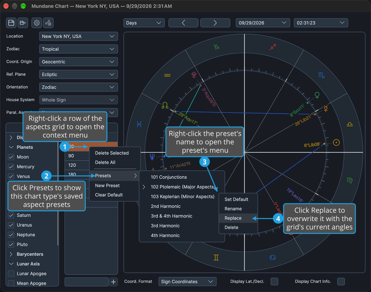Screen dimensions: 371x292
Task: Uncheck the Mercury checkbox
Action: pyautogui.click(x=11, y=167)
